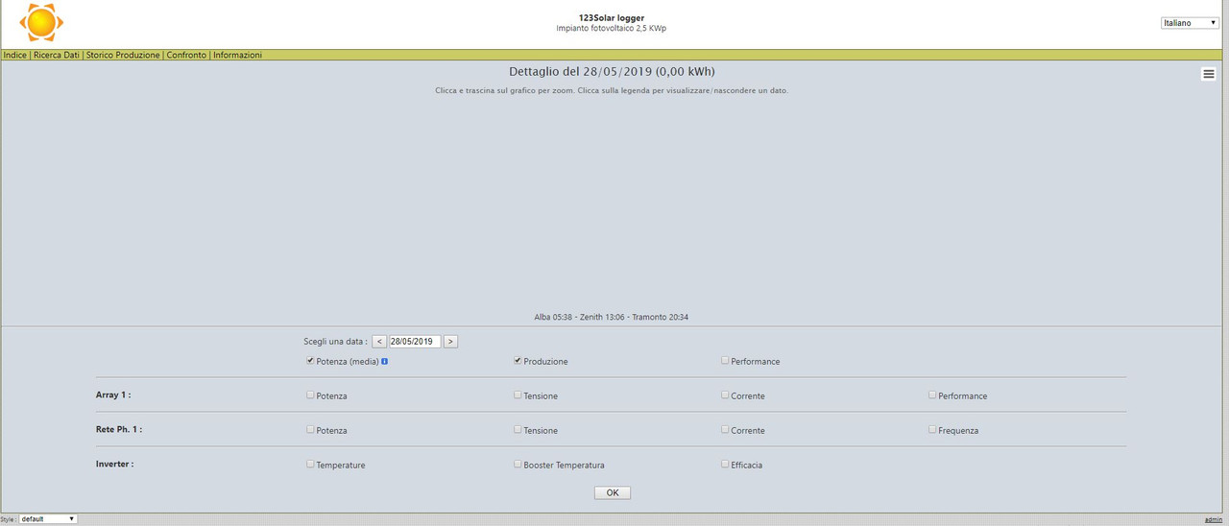This screenshot has width=1229, height=526.
Task: Click the Inverter row label
Action: coord(114,464)
